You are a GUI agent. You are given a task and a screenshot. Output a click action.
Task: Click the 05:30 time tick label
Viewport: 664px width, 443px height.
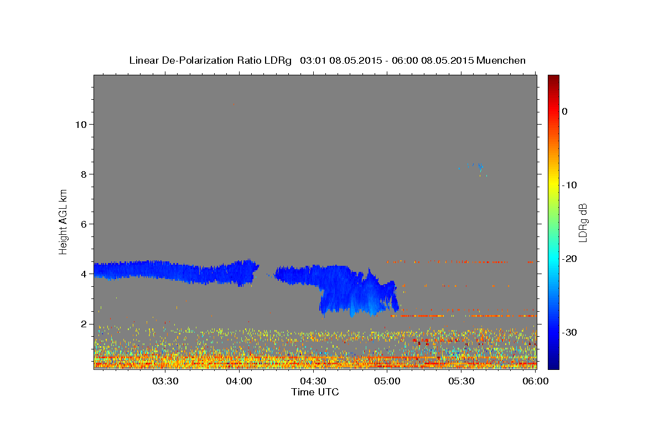coord(461,381)
